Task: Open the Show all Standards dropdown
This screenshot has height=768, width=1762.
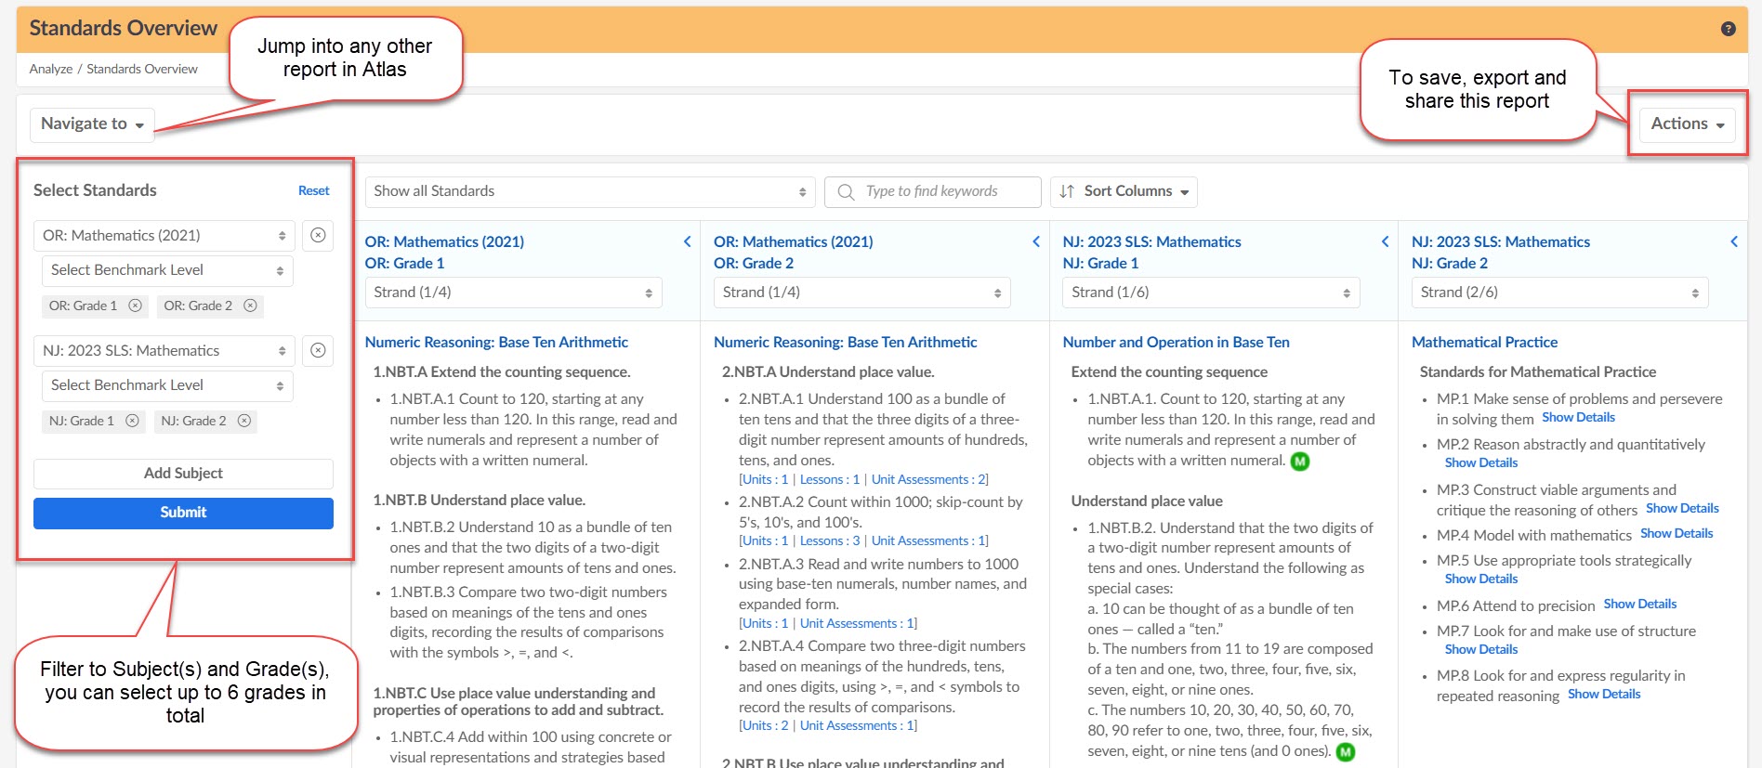Action: pos(590,191)
